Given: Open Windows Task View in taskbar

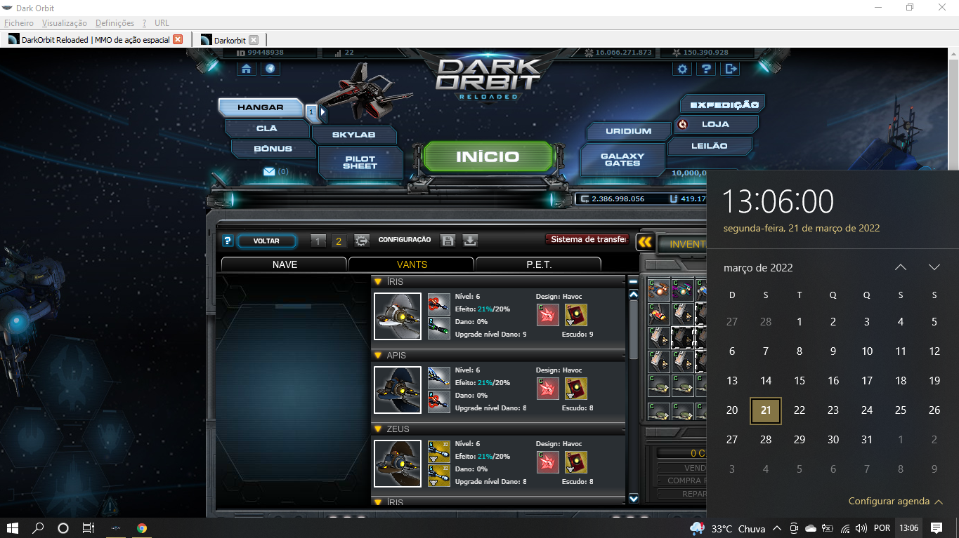Looking at the screenshot, I should coord(88,528).
